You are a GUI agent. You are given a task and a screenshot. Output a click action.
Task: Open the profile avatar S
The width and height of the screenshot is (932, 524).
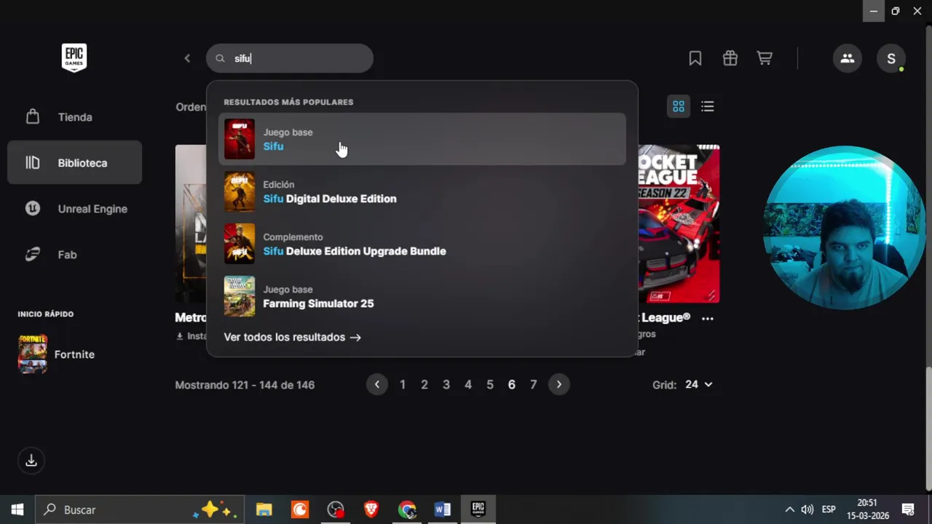891,58
